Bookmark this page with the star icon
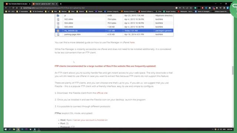The width and height of the screenshot is (237, 133). tap(191, 8)
